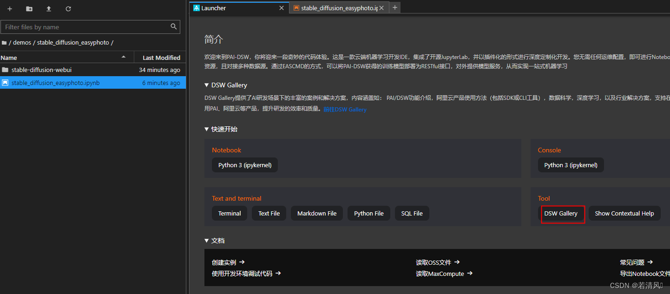This screenshot has height=294, width=670.
Task: Click the stable-diffusion-webui folder icon
Action: [5, 70]
